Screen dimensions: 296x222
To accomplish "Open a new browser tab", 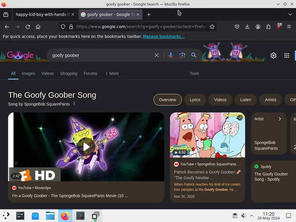I will 149,14.
